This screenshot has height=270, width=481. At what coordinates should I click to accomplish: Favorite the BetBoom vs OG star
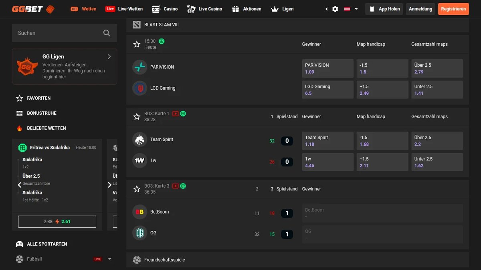pyautogui.click(x=137, y=189)
